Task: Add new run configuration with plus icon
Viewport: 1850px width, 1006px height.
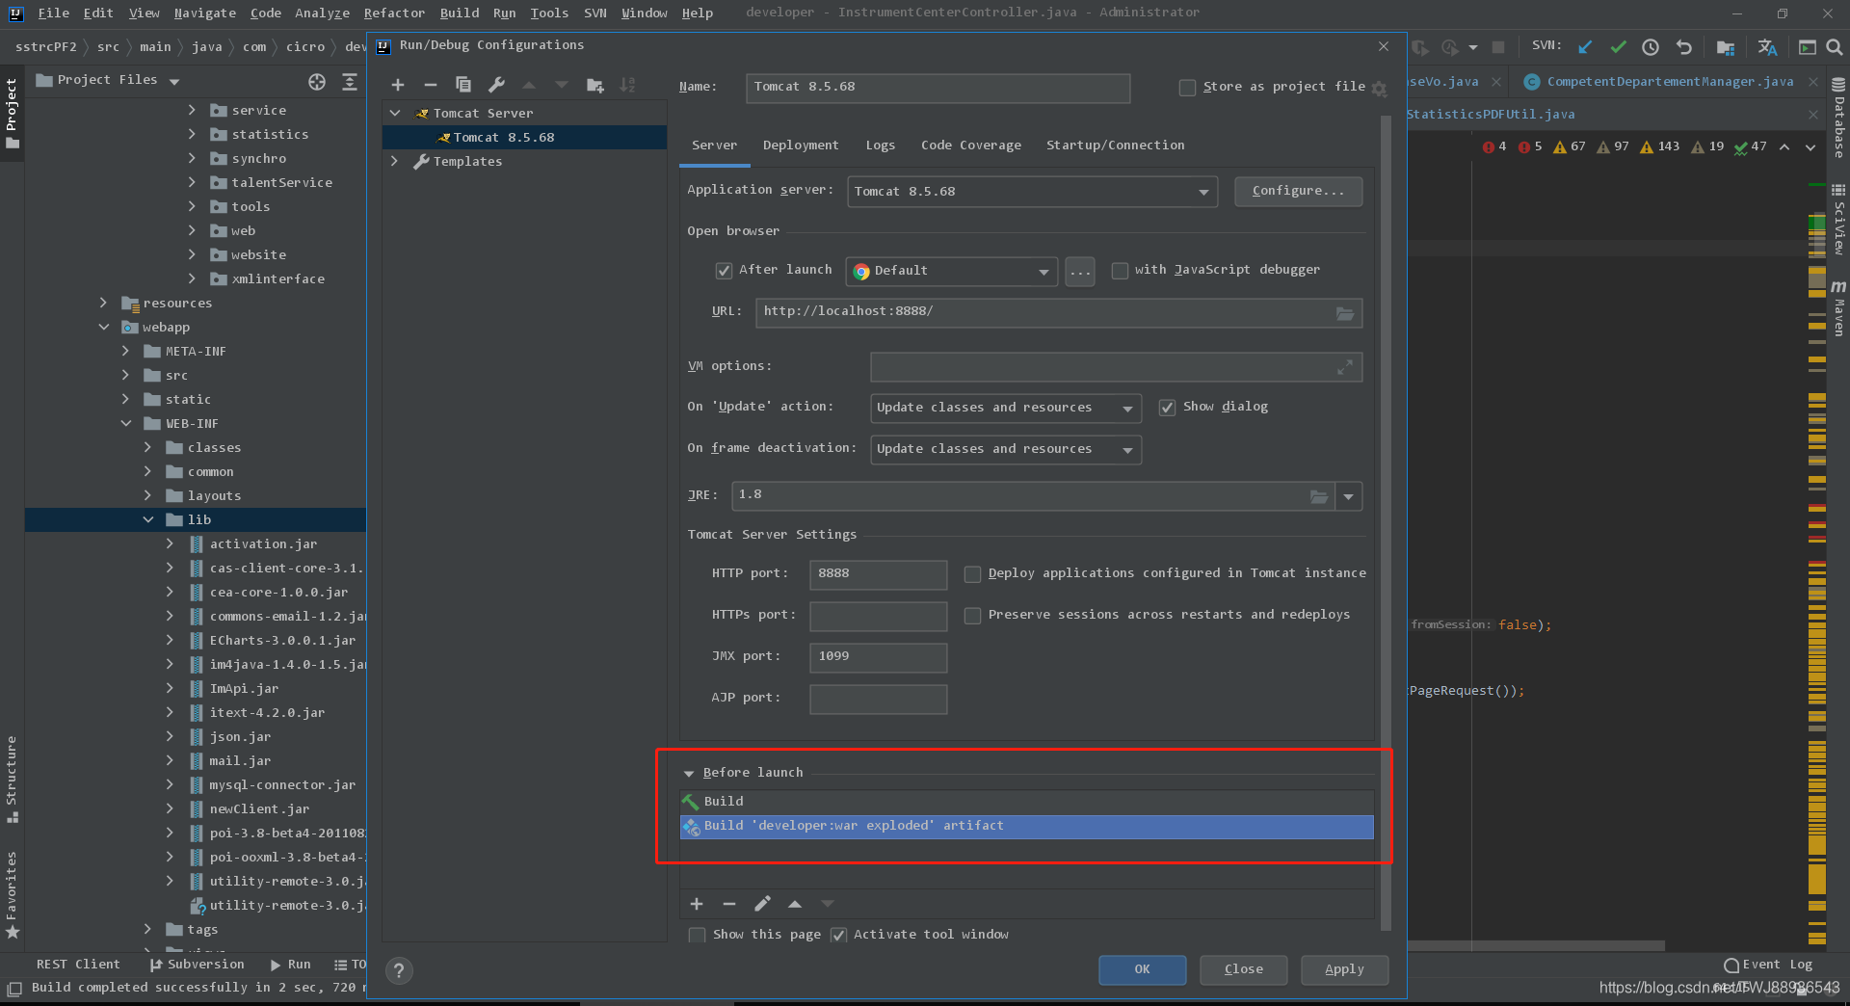Action: (x=398, y=85)
